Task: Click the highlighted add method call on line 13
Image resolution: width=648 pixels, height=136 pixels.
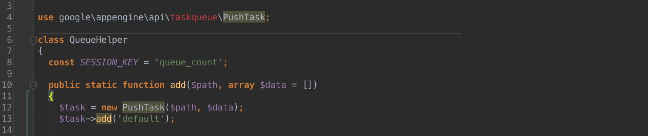Action: 104,119
